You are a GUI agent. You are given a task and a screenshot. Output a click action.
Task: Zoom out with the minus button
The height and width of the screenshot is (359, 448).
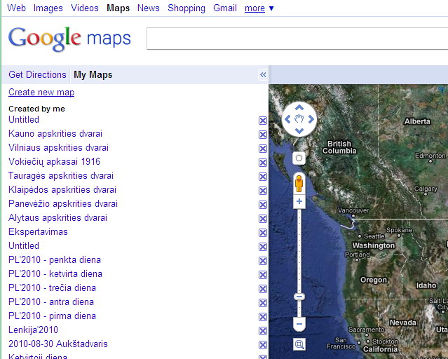pos(299,325)
